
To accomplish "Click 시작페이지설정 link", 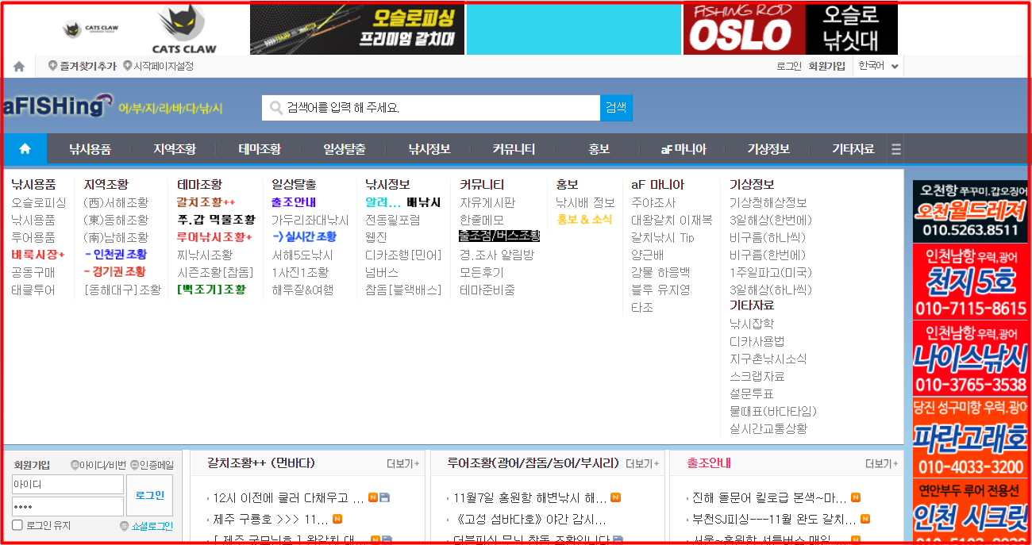I will [158, 67].
